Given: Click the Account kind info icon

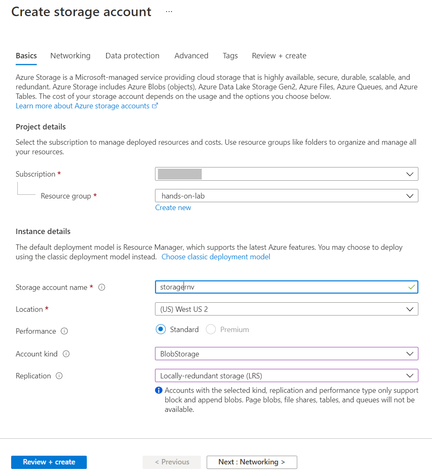Looking at the screenshot, I should [66, 354].
